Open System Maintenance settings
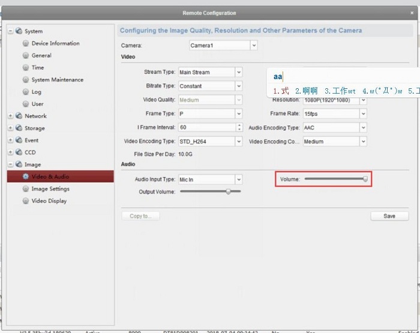 (x=58, y=80)
